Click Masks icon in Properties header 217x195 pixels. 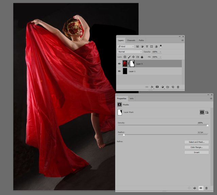(x=119, y=105)
